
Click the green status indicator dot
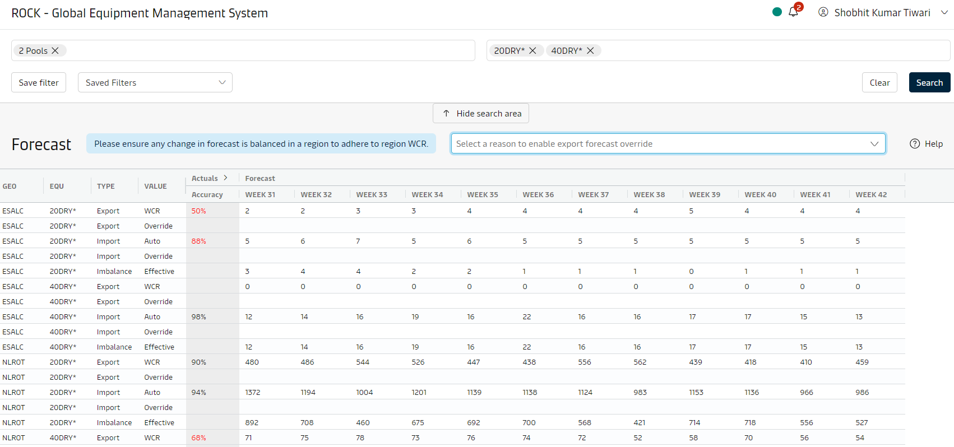(777, 12)
